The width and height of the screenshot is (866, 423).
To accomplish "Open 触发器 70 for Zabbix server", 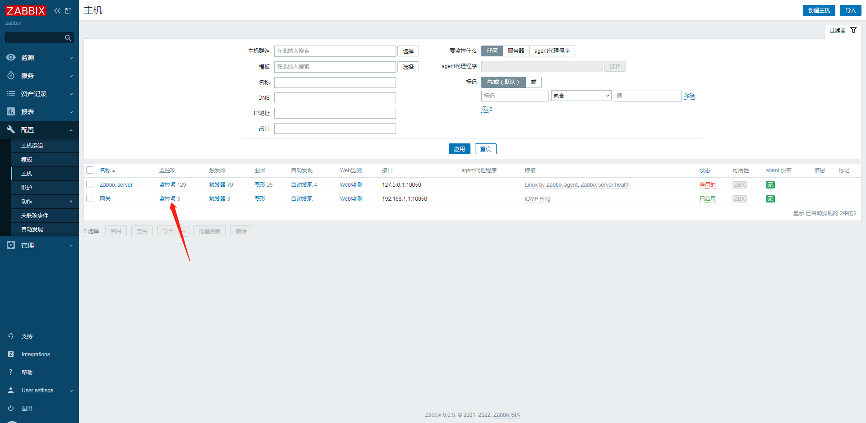I will coord(217,185).
